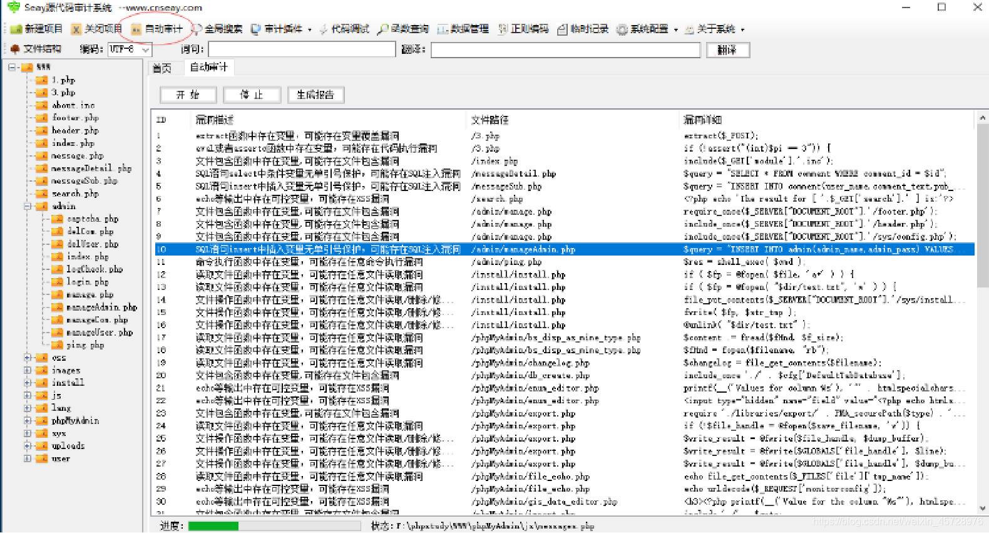Select result row 1 extract($_POST)

[563, 136]
